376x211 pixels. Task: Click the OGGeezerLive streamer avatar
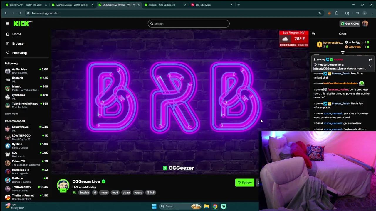click(x=63, y=186)
